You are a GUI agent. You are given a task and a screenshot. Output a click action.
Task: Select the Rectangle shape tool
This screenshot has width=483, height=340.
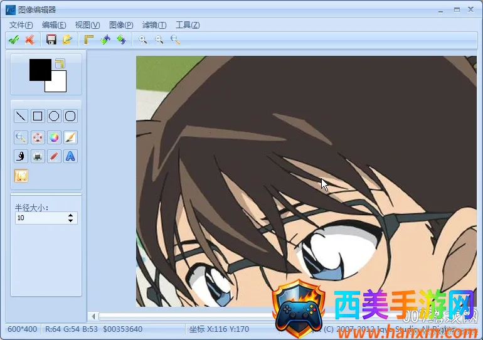point(38,116)
